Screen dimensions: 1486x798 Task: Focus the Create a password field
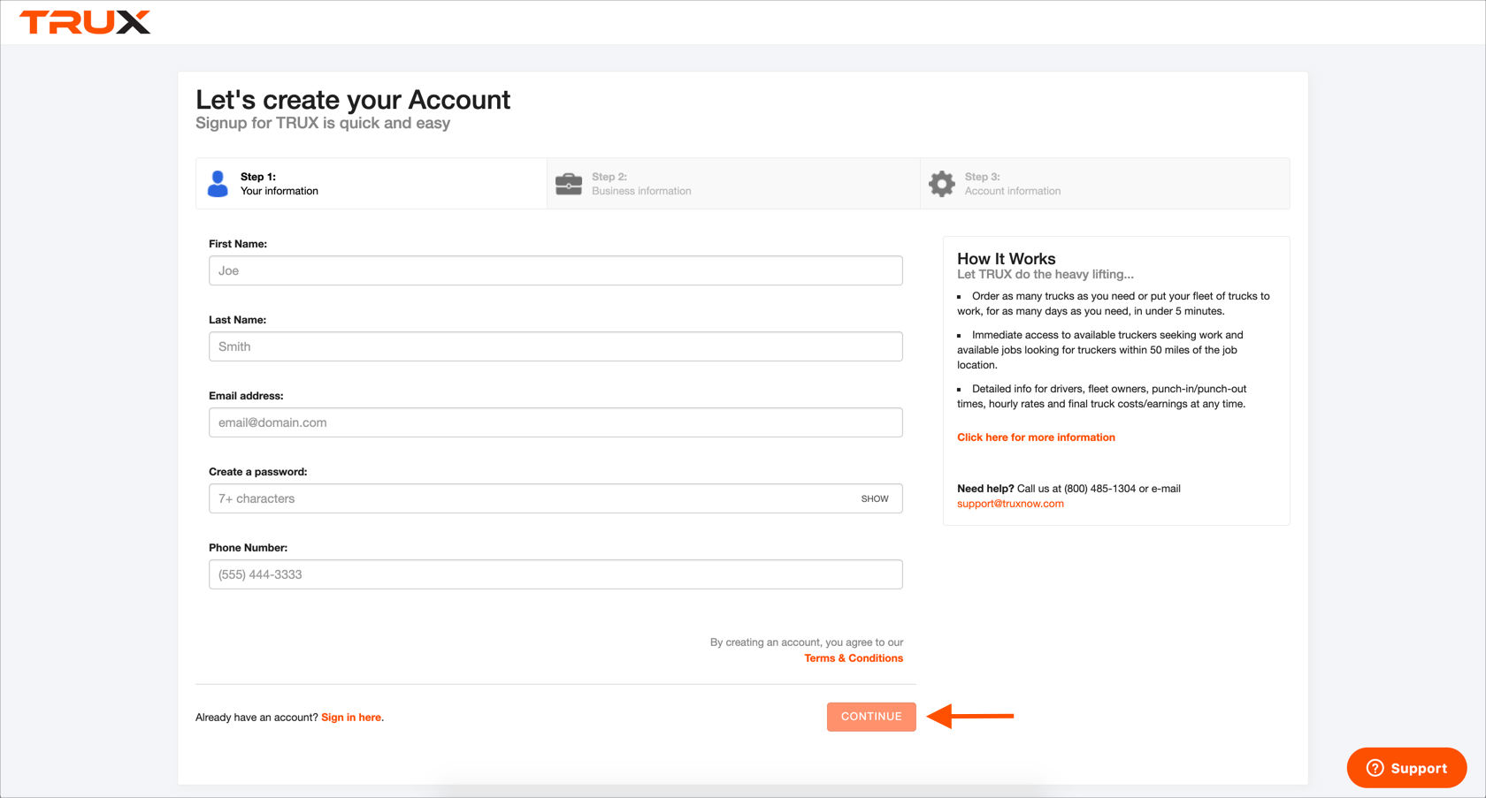point(555,498)
